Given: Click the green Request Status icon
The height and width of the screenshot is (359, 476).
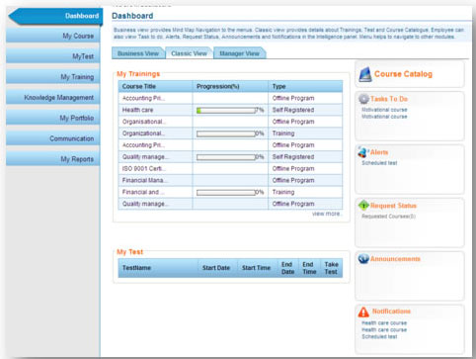Looking at the screenshot, I should point(363,206).
